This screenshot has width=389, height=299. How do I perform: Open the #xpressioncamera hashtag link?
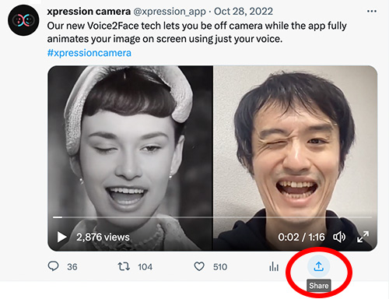(89, 53)
